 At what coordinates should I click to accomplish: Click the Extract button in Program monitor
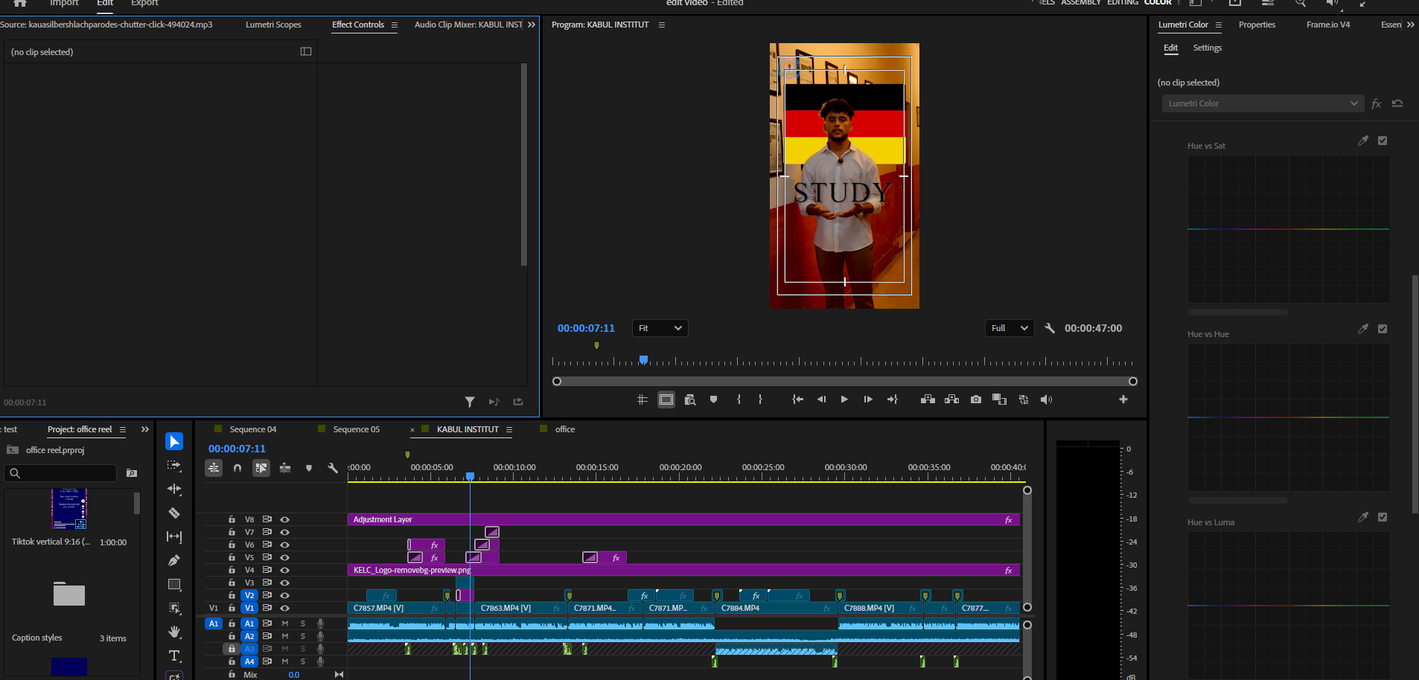point(951,400)
